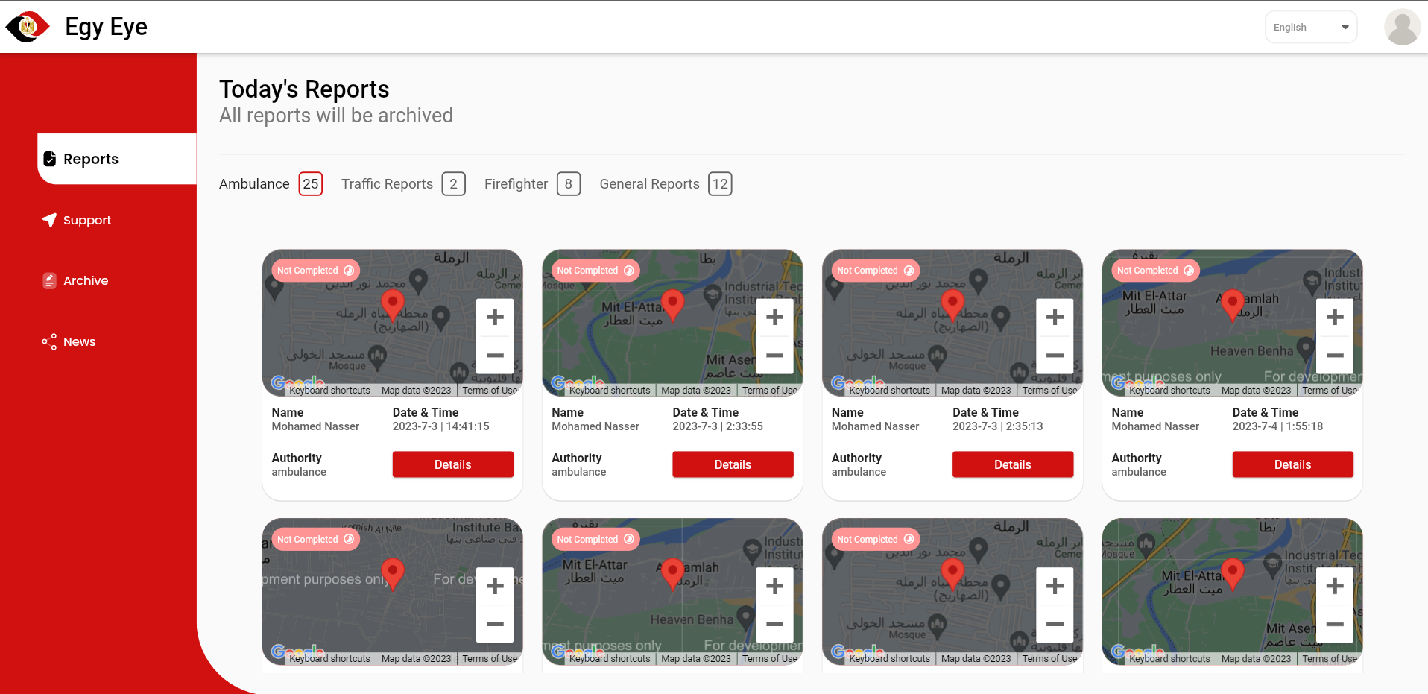Open Details for the 14:41:15 report
1428x694 pixels.
point(453,464)
